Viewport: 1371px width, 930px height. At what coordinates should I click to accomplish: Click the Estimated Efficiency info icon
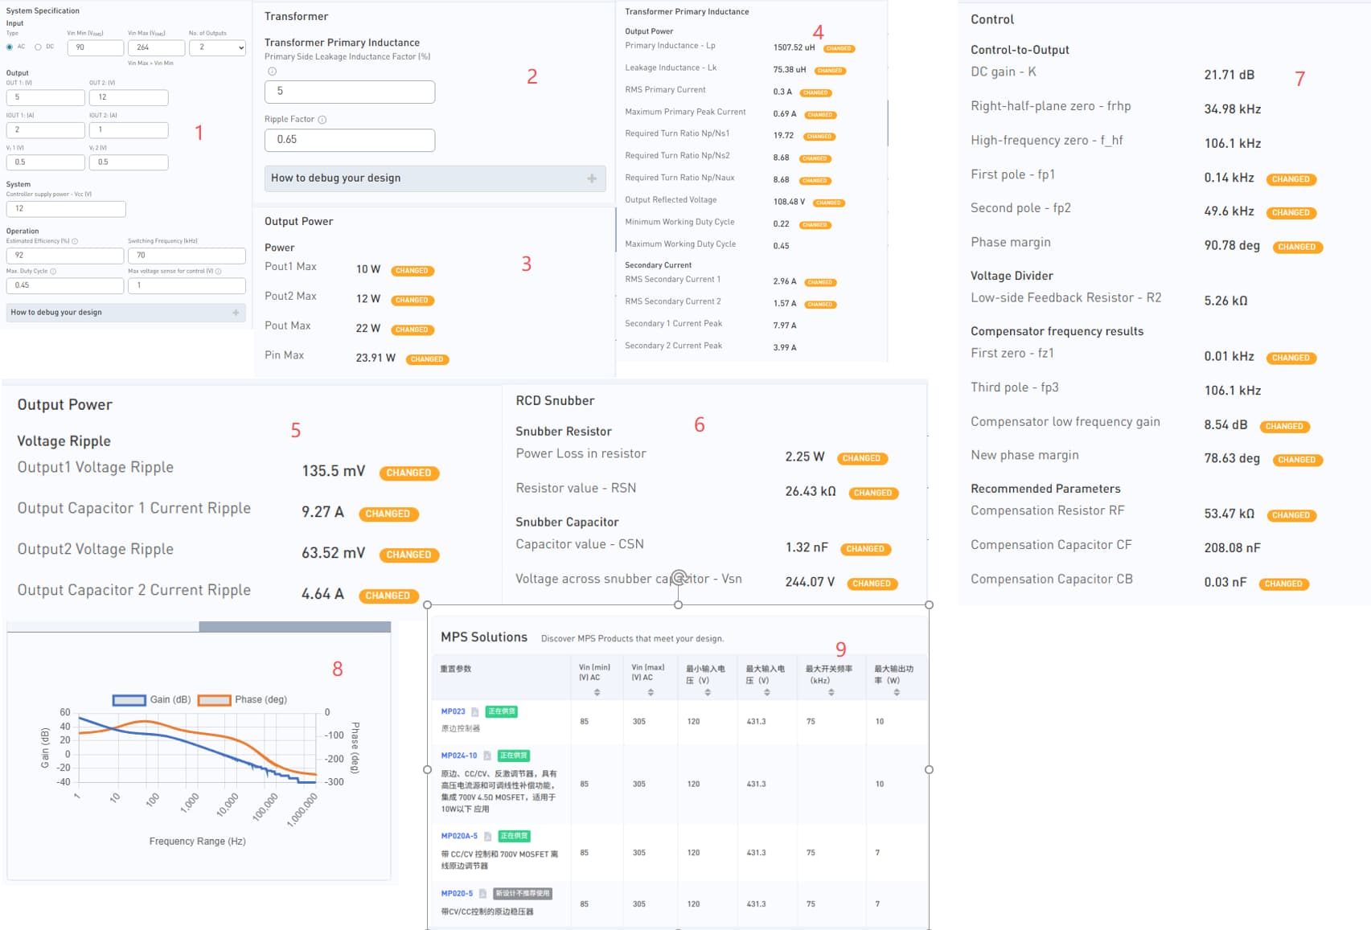pos(75,241)
